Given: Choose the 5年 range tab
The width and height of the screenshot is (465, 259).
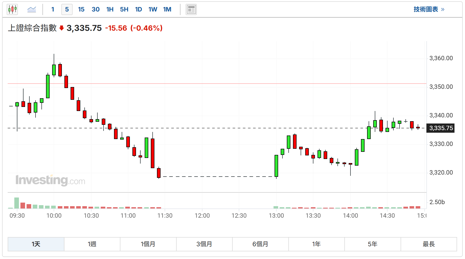Looking at the screenshot, I should pos(373,244).
